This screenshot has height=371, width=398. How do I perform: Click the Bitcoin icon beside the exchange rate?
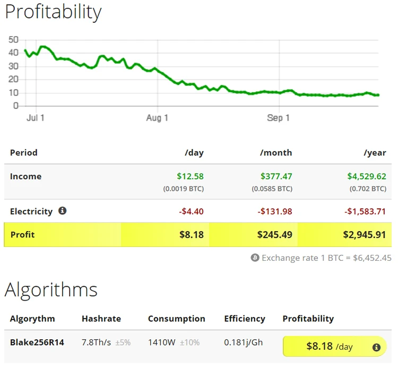click(x=255, y=258)
